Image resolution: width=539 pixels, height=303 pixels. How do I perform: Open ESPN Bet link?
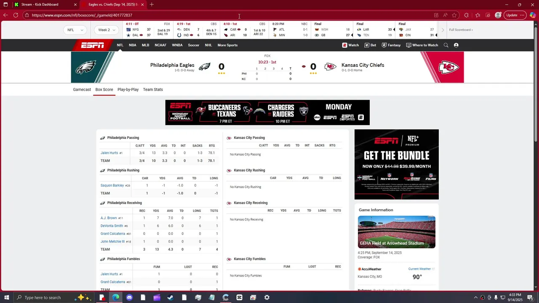point(371,45)
